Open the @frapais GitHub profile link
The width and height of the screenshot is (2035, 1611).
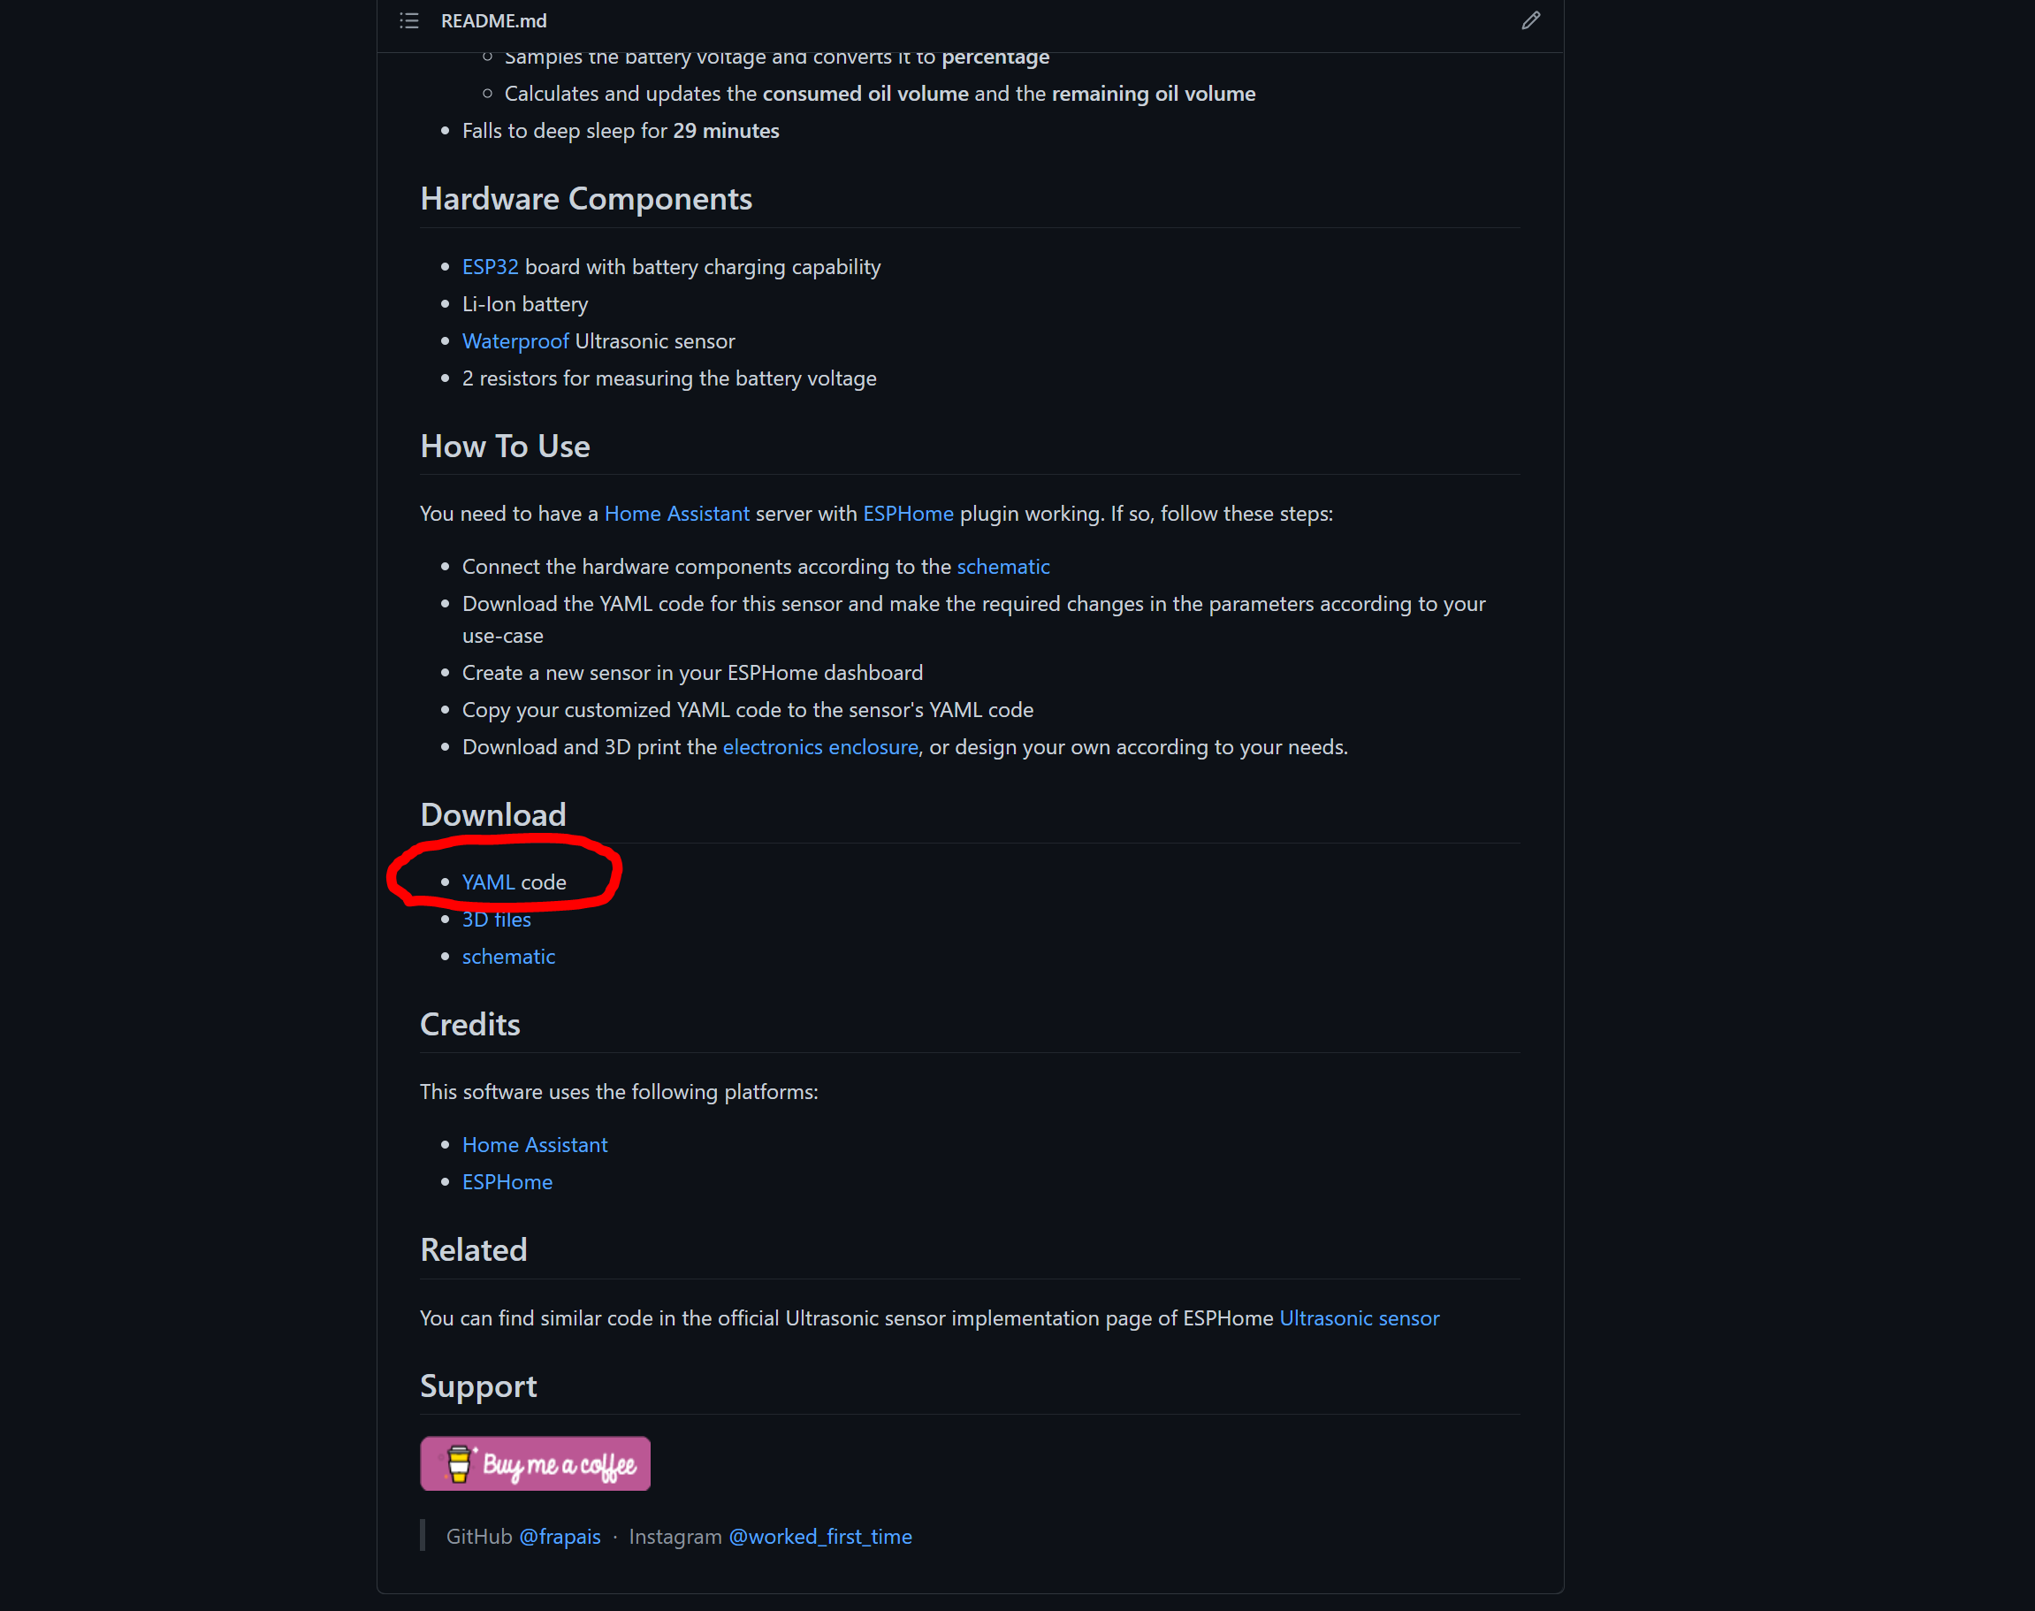click(560, 1536)
